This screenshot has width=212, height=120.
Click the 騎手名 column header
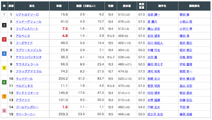162,6
